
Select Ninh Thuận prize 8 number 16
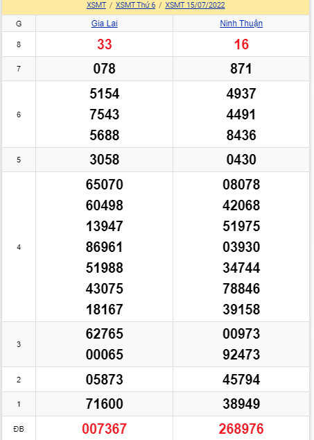241,44
